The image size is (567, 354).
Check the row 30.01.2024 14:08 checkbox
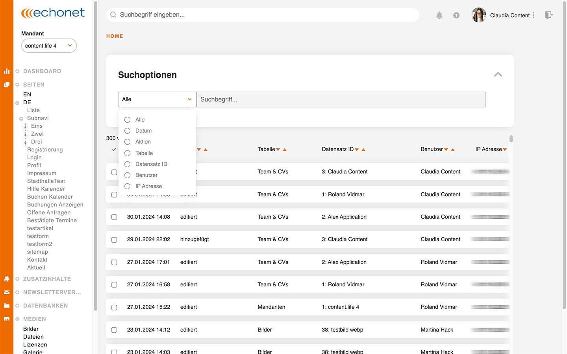tap(114, 217)
